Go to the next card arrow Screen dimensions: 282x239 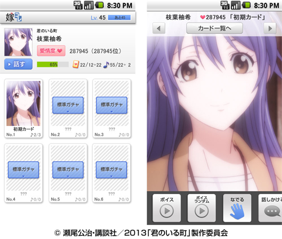point(270,29)
